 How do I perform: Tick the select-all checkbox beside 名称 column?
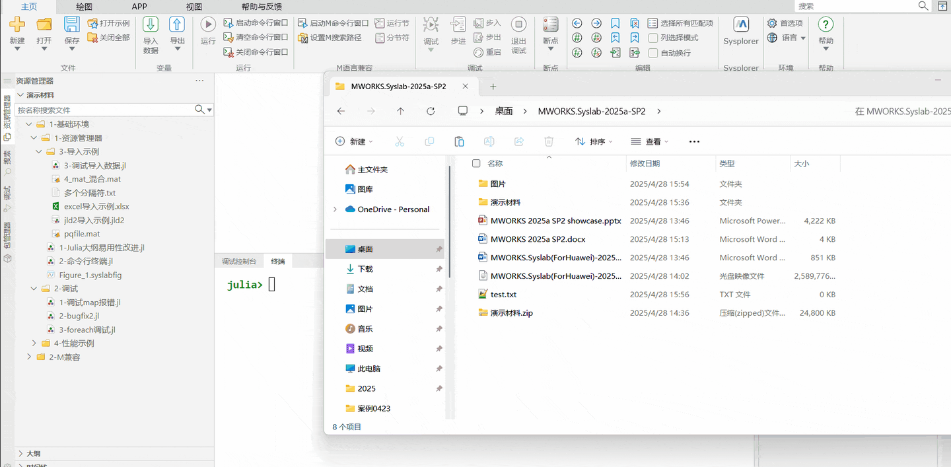tap(476, 163)
